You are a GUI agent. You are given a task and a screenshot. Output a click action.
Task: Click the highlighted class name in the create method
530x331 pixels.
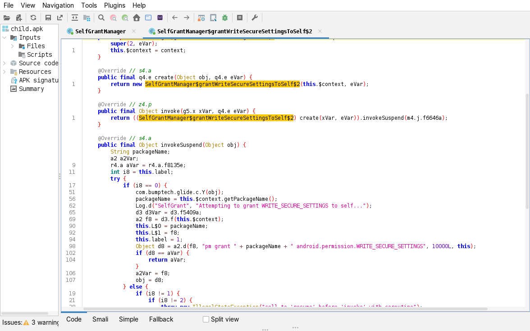click(x=223, y=84)
